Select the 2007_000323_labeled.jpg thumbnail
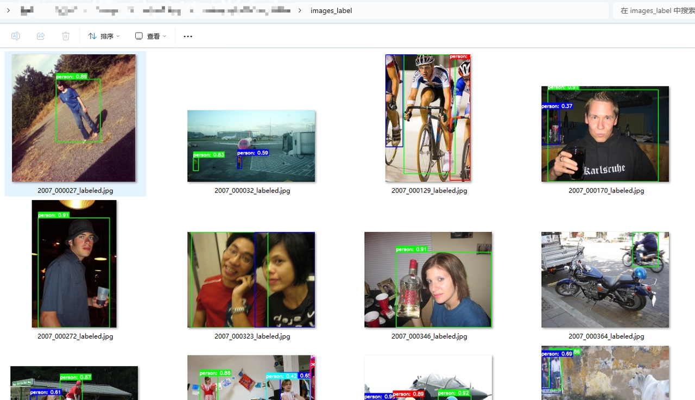The height and width of the screenshot is (400, 695). [x=251, y=279]
